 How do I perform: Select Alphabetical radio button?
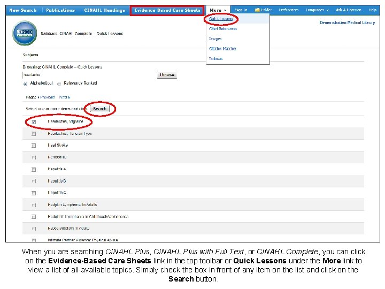pos(25,84)
